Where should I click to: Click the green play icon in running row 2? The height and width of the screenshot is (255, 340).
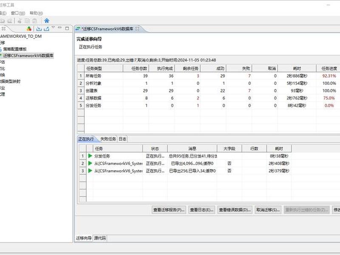pos(90,163)
